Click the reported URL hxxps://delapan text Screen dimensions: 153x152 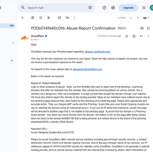pos(53,133)
